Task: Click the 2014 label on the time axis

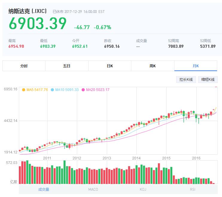Action: tap(136, 158)
